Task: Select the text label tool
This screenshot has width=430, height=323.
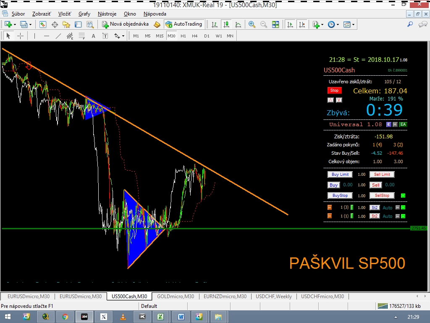Action: tap(105, 36)
